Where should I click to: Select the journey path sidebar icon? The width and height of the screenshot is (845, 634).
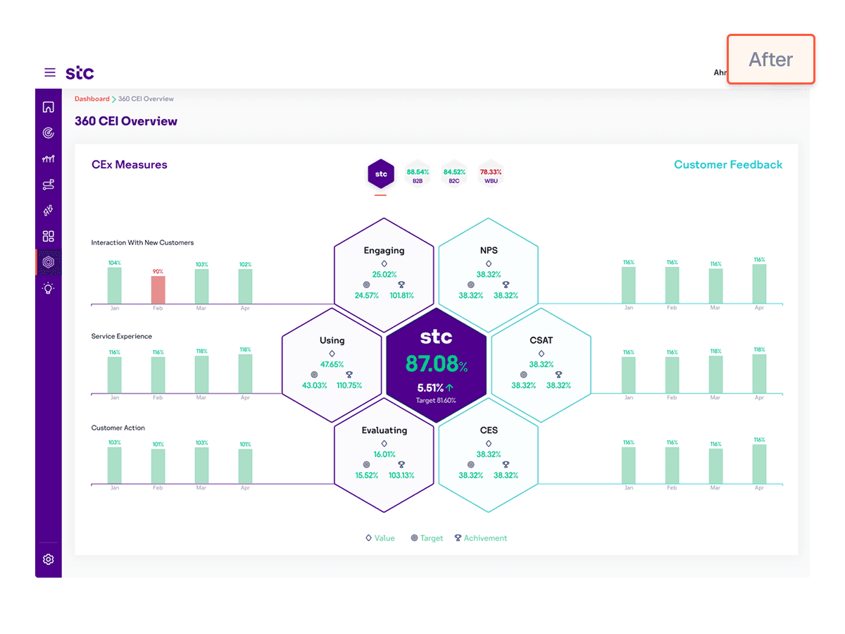click(x=48, y=185)
